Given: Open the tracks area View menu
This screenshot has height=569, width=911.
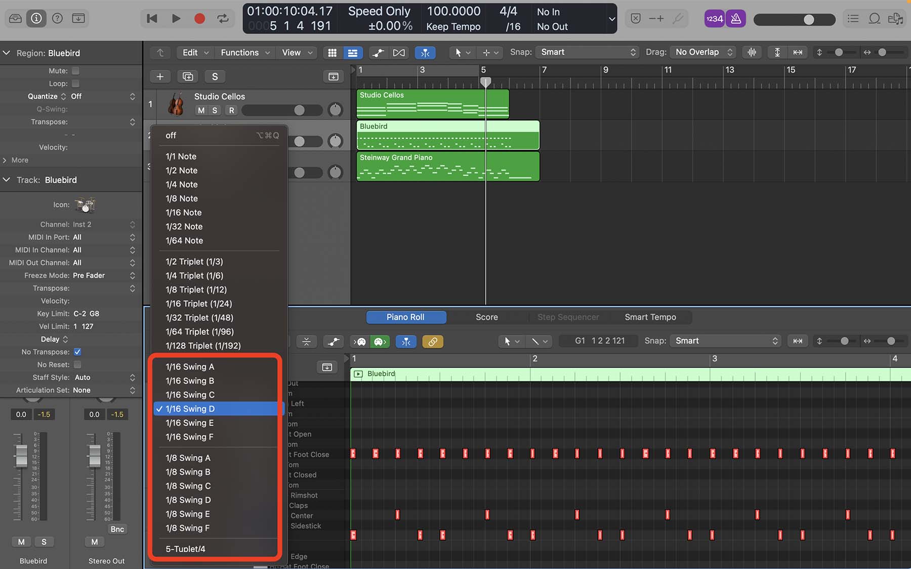Looking at the screenshot, I should point(297,53).
